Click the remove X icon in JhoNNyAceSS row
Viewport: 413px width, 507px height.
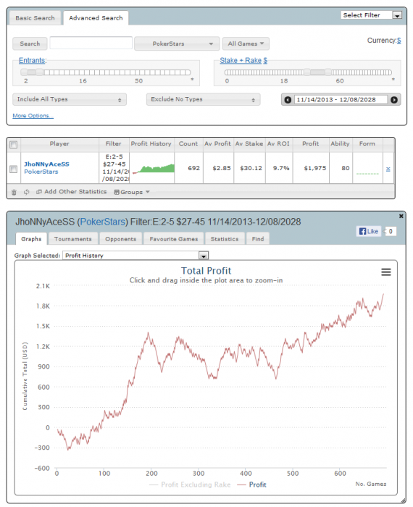pyautogui.click(x=388, y=169)
